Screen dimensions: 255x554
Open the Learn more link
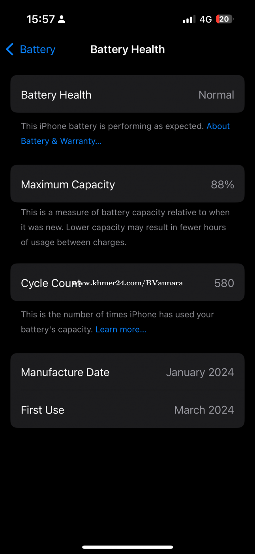121,330
